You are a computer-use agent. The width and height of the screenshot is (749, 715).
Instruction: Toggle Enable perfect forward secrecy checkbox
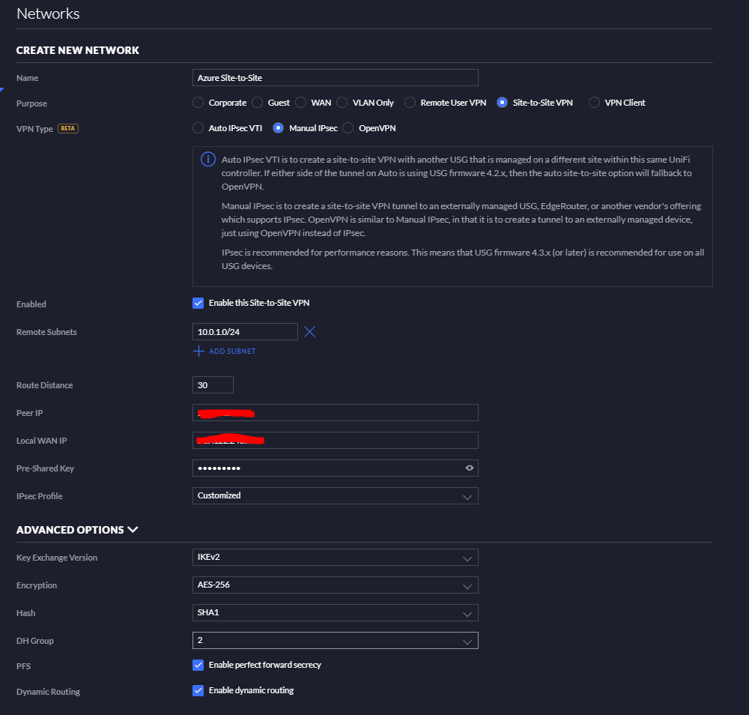point(198,665)
